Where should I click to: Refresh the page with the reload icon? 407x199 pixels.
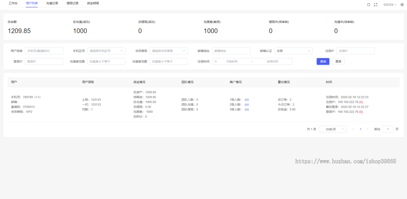[x=368, y=4]
